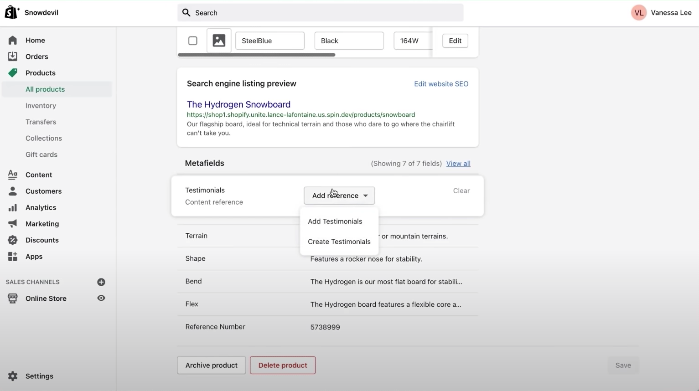Image resolution: width=699 pixels, height=391 pixels.
Task: Open All products submenu item
Action: 57,89
